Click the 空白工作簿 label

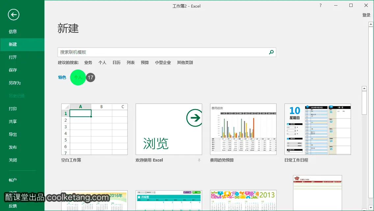pyautogui.click(x=71, y=160)
